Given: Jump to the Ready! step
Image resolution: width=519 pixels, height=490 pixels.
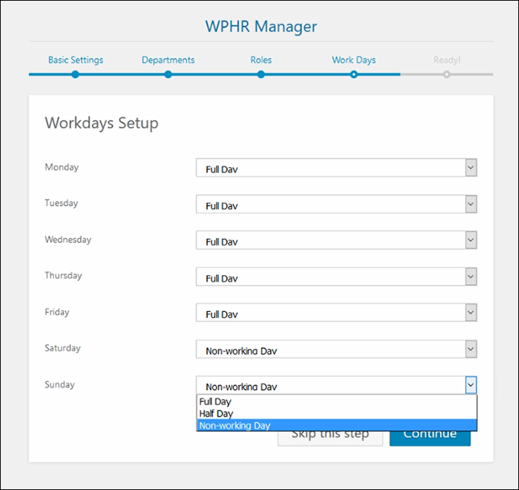Looking at the screenshot, I should pyautogui.click(x=447, y=60).
